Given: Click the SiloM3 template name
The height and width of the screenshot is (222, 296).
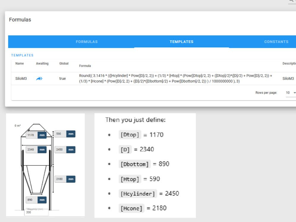Looking at the screenshot, I should pyautogui.click(x=21, y=79).
